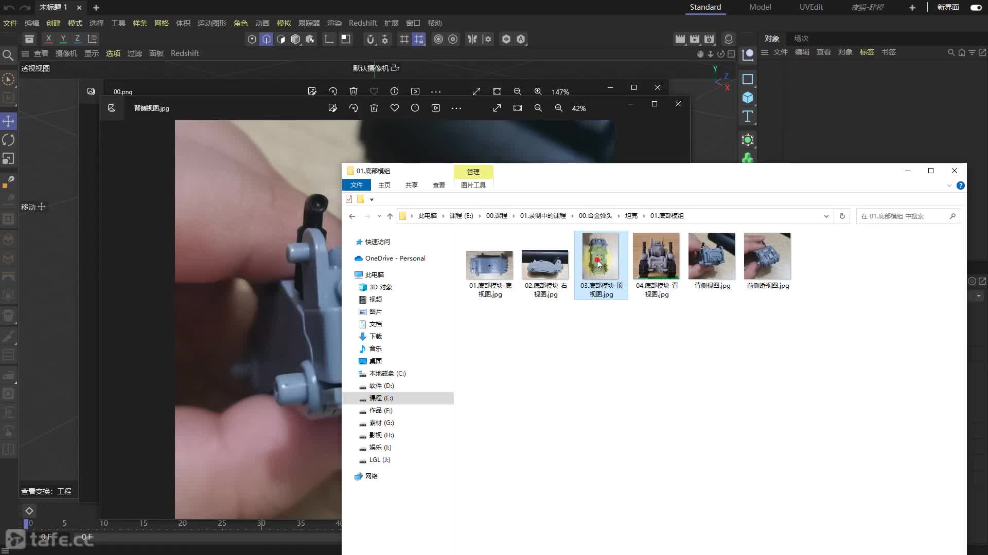
Task: Toggle the 新界面 switch
Action: click(976, 7)
